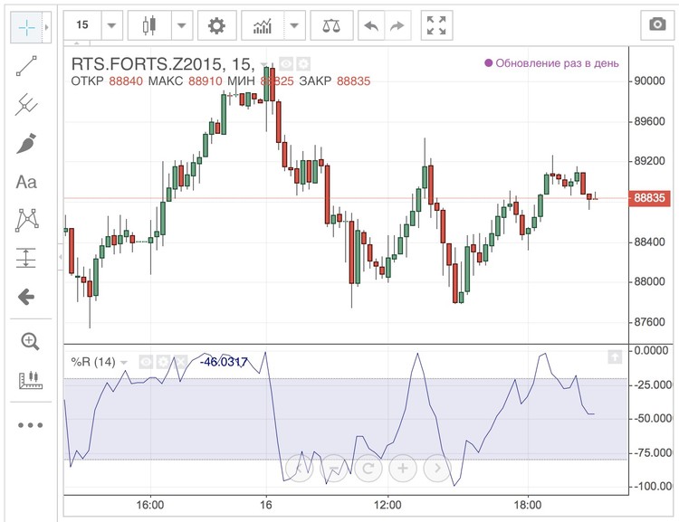The image size is (679, 522).
Task: Toggle %R indicator visibility eye
Action: click(x=146, y=362)
